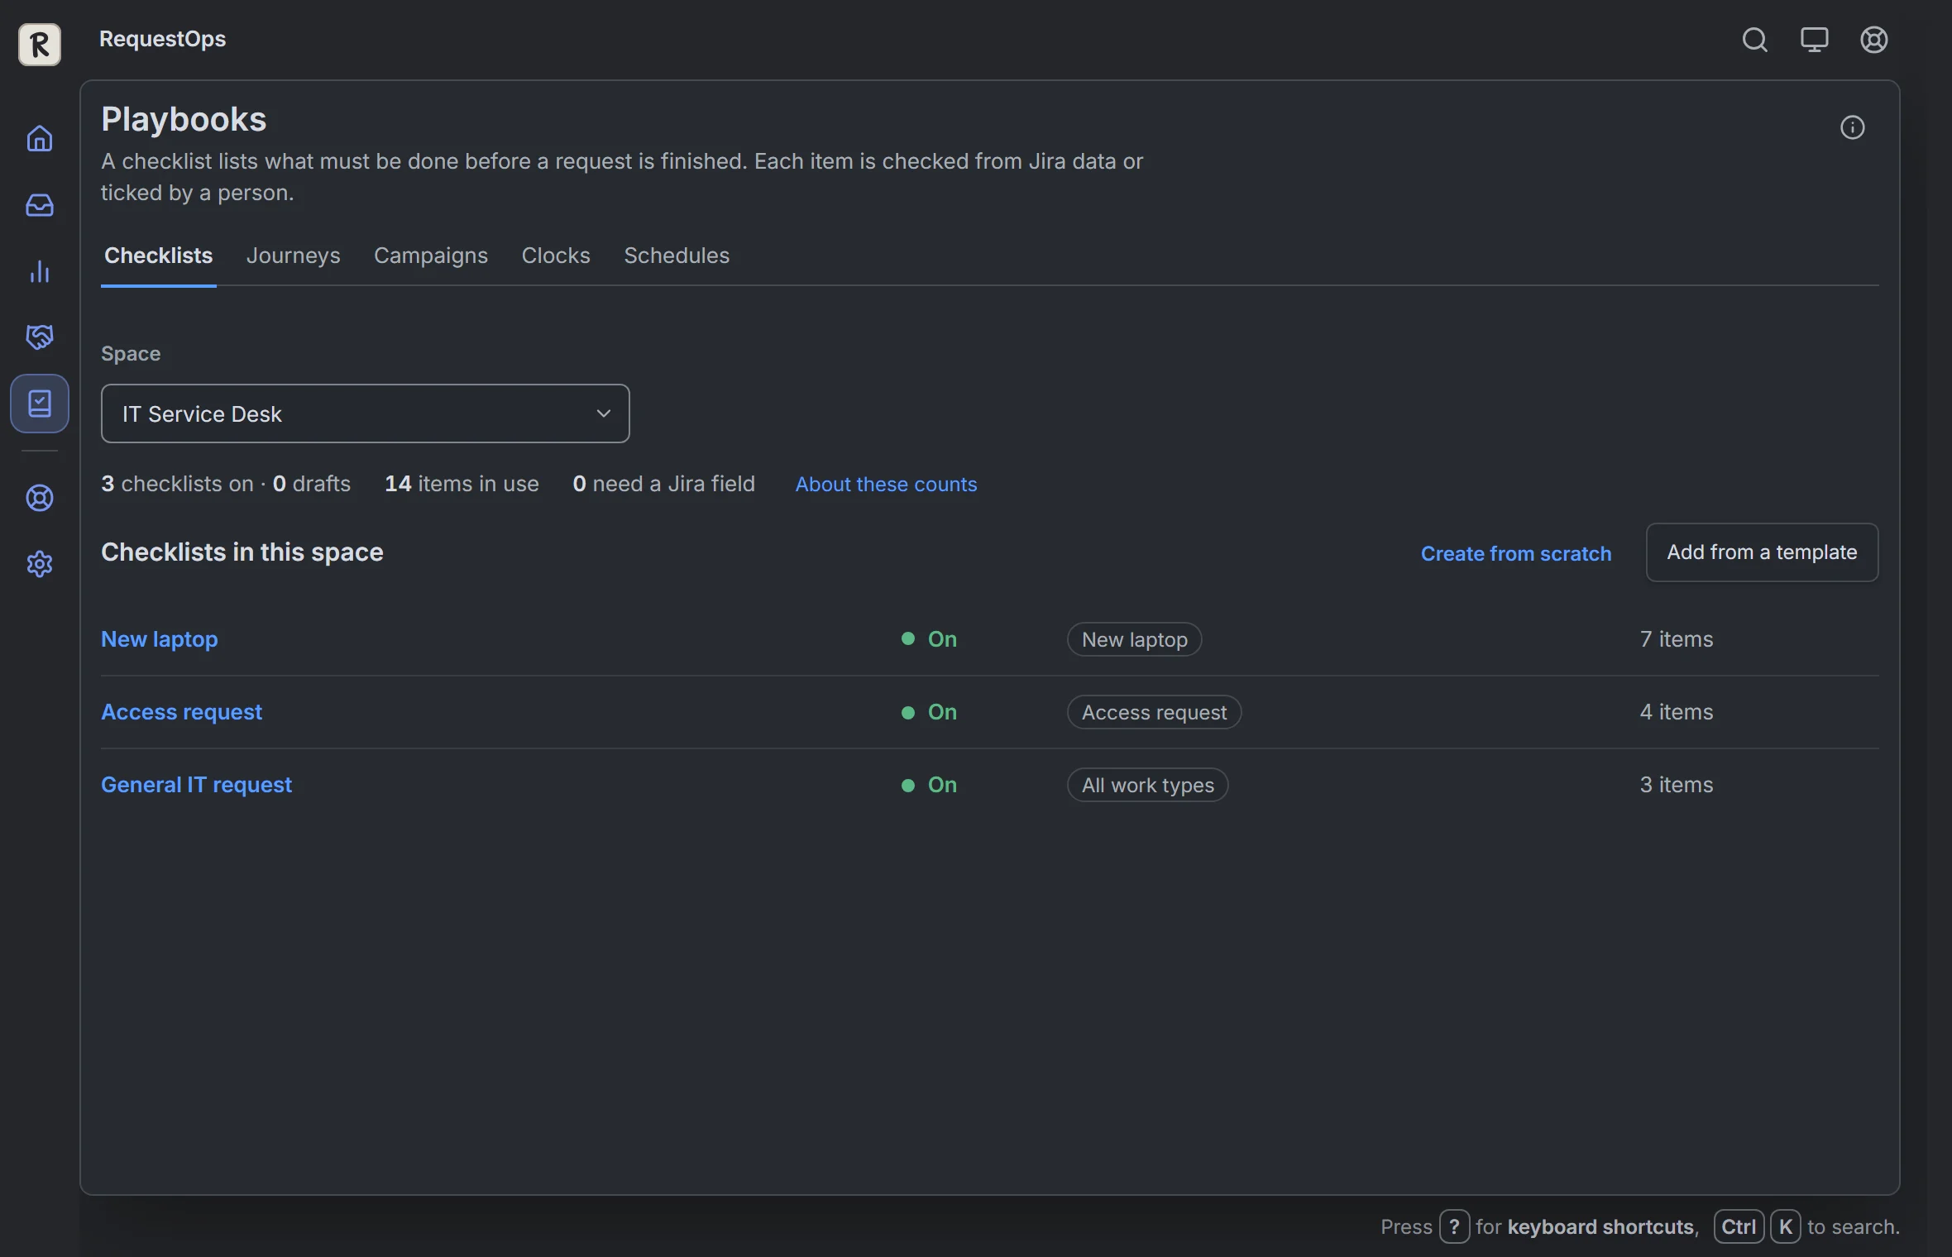This screenshot has width=1952, height=1257.
Task: Open About these counts link
Action: pos(886,484)
